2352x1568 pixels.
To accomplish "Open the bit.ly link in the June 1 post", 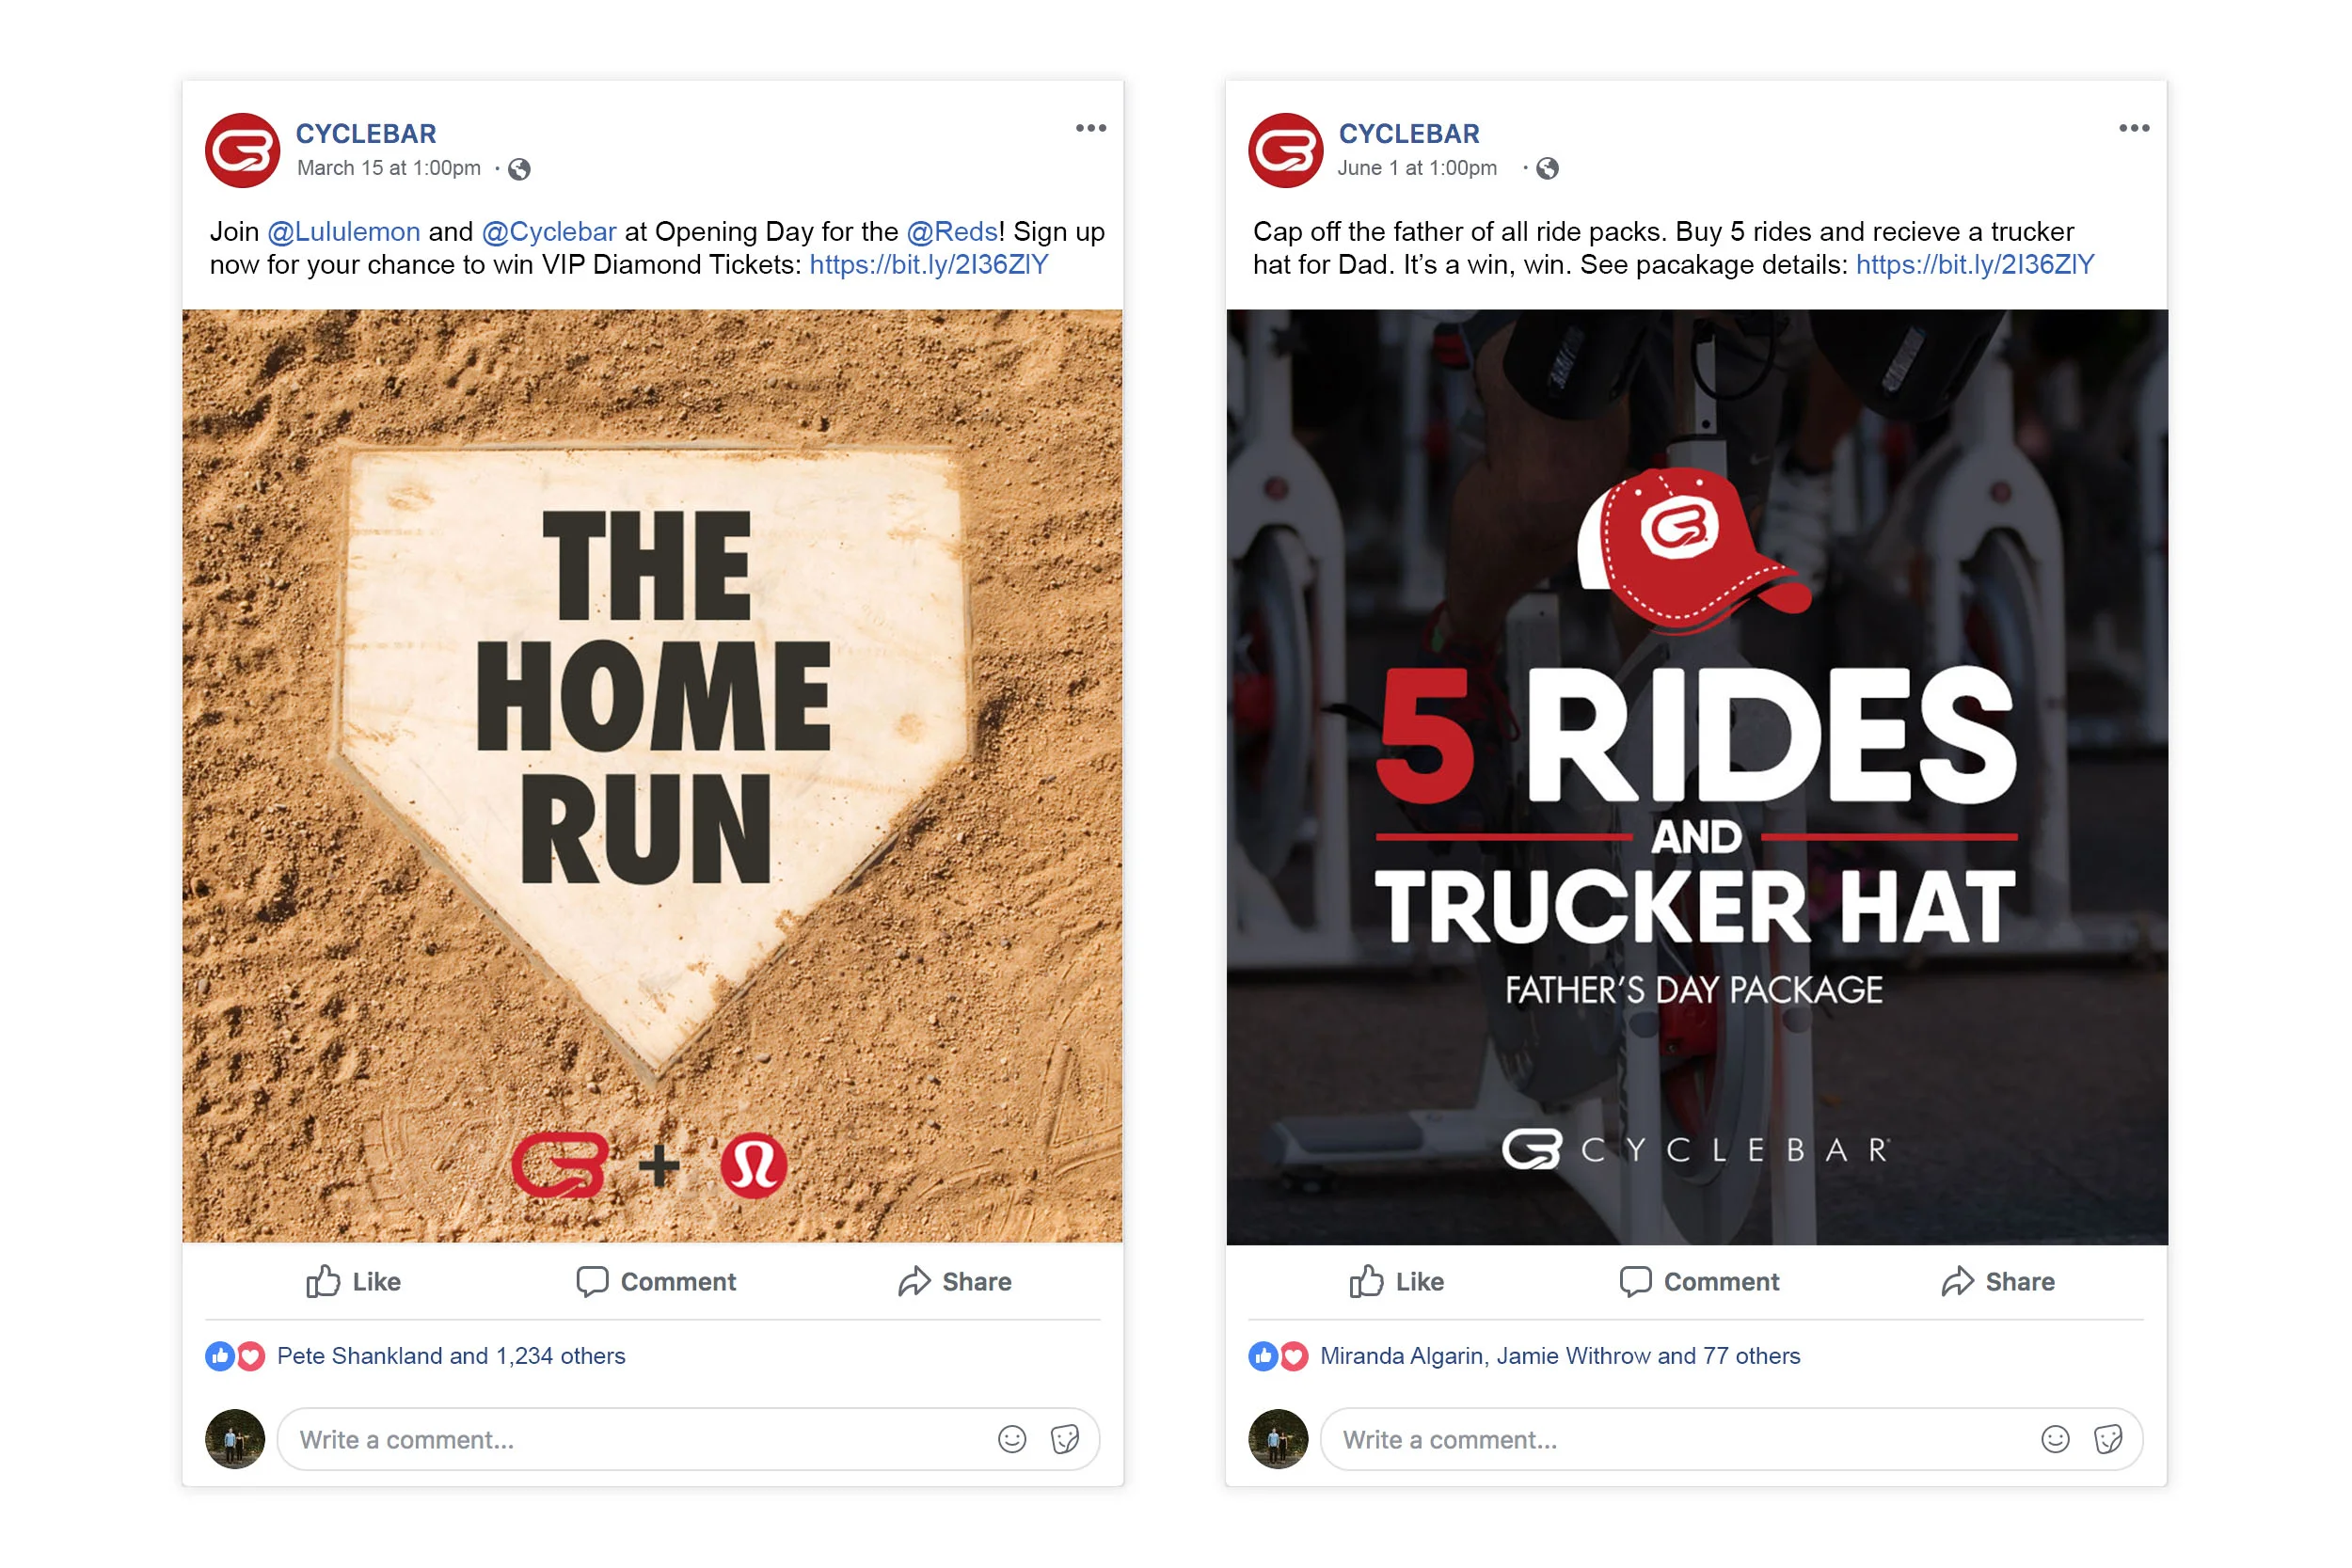I will click(x=1975, y=265).
